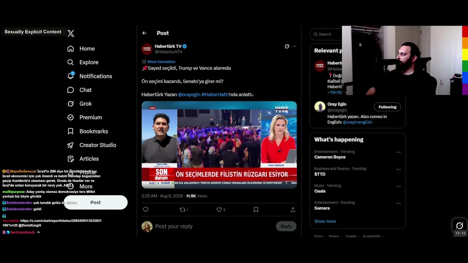Open the @orayegin mention link
This screenshot has height=263, width=468.
click(x=189, y=95)
